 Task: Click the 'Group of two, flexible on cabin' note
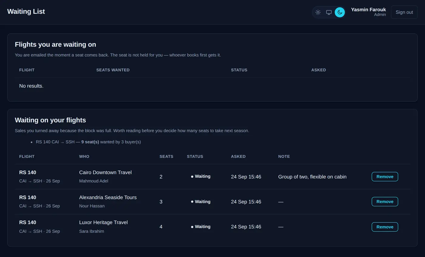pyautogui.click(x=312, y=177)
